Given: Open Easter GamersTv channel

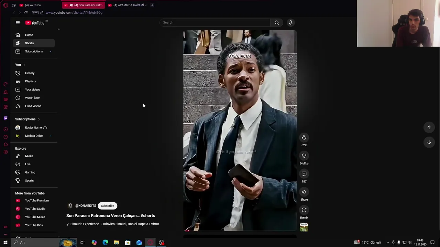Looking at the screenshot, I should pyautogui.click(x=34, y=128).
